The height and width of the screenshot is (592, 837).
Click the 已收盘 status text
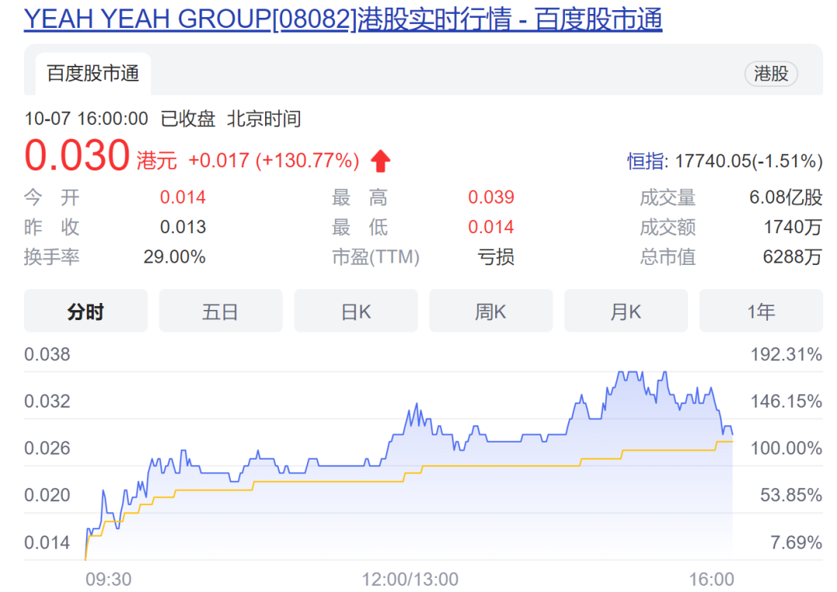click(x=188, y=119)
